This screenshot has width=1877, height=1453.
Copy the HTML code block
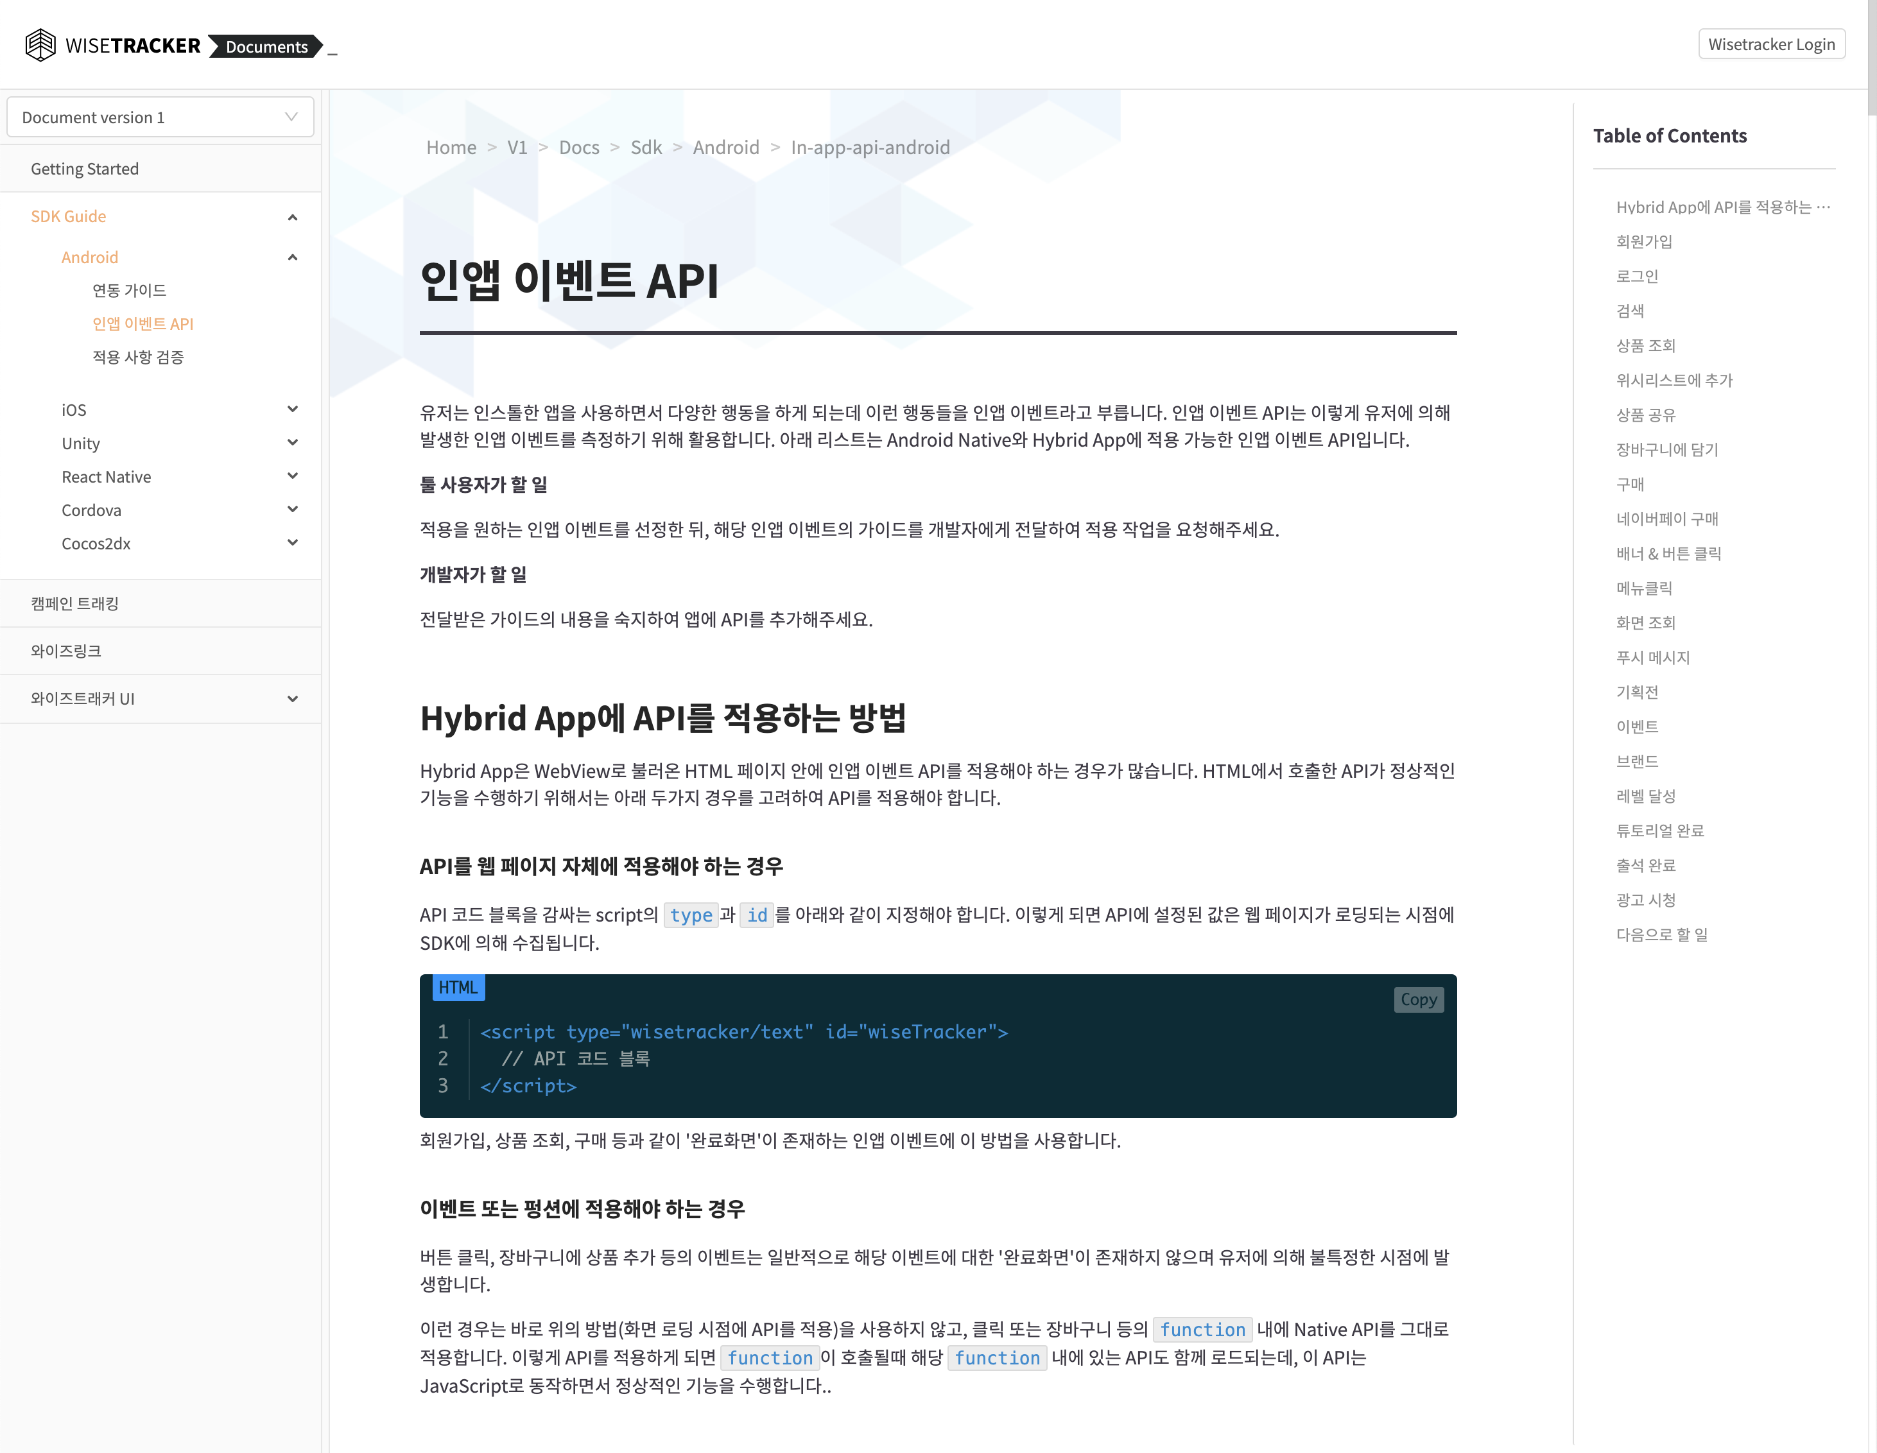[x=1417, y=999]
